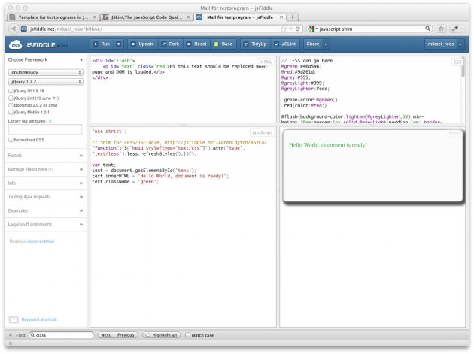Viewport: 474px width, 354px height.
Task: Click the keyboard shortcuts icon
Action: pyautogui.click(x=14, y=319)
